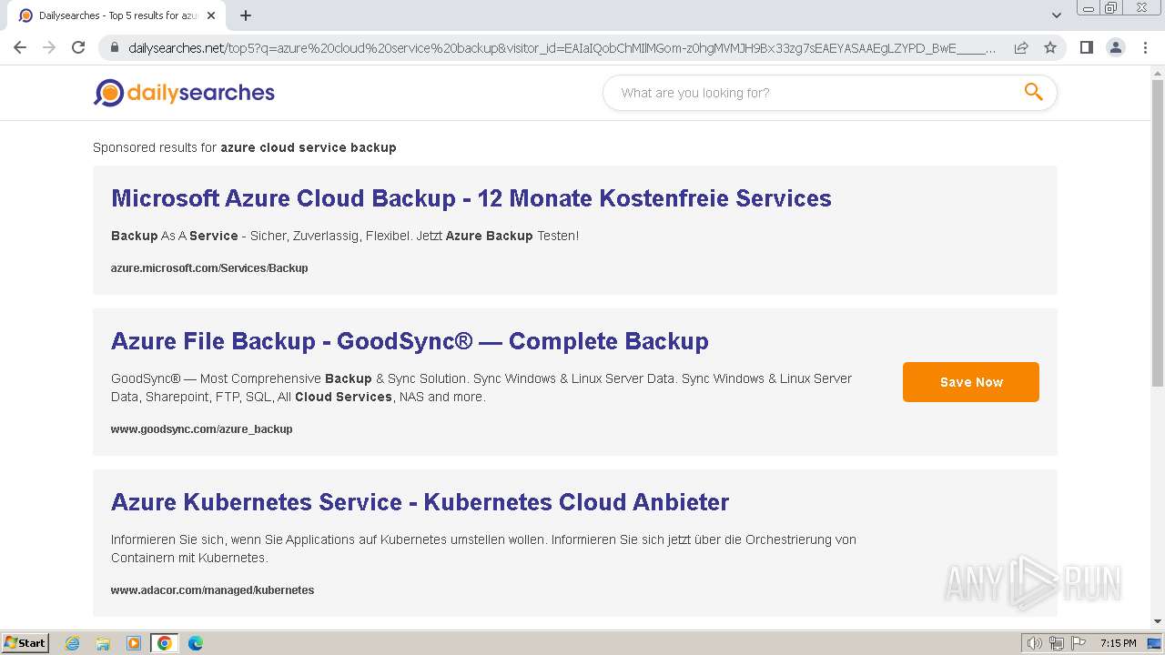Visit www.adacor.com/managed/kubernetes URL
The width and height of the screenshot is (1165, 655).
[212, 590]
